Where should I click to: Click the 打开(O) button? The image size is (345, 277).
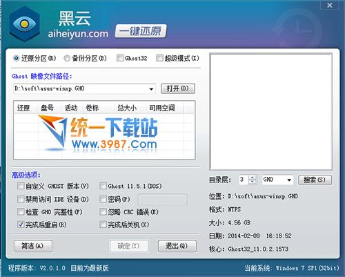point(178,88)
